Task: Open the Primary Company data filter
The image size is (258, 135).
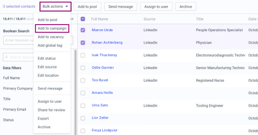Action: click(18, 88)
